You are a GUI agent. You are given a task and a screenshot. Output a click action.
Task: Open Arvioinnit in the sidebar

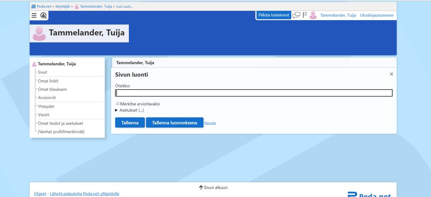click(47, 97)
